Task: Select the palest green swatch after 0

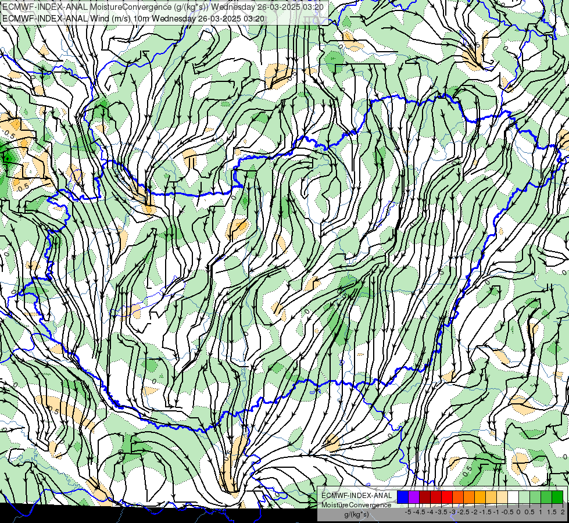Action: (524, 497)
